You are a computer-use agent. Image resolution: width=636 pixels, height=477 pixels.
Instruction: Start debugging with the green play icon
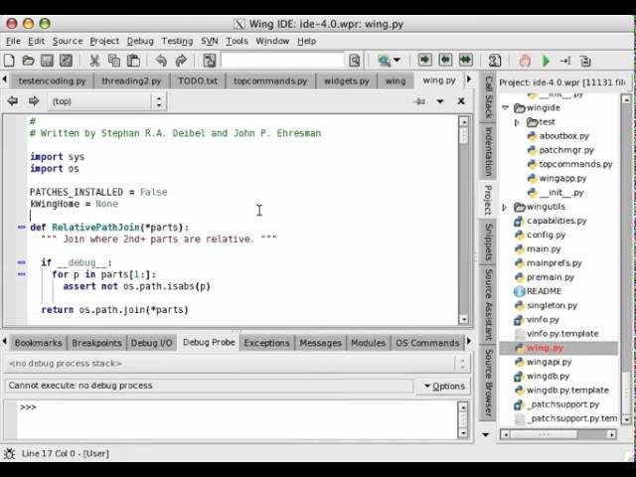click(x=546, y=62)
